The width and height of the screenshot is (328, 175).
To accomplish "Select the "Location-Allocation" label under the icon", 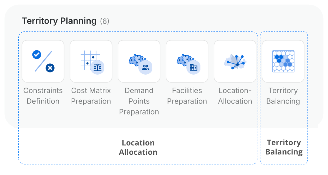I will (x=235, y=96).
